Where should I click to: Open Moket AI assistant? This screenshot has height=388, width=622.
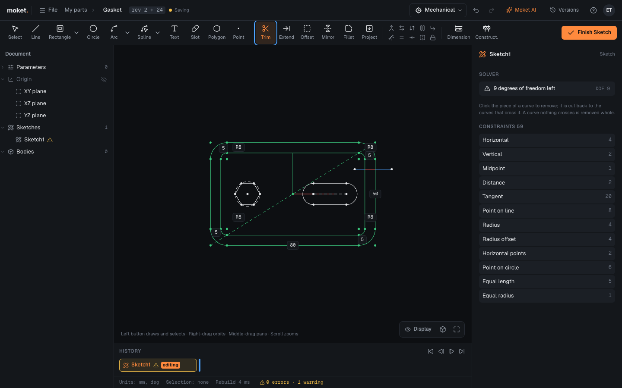(521, 10)
